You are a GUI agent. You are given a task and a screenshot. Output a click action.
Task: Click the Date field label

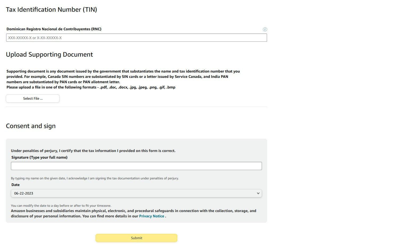(15, 185)
